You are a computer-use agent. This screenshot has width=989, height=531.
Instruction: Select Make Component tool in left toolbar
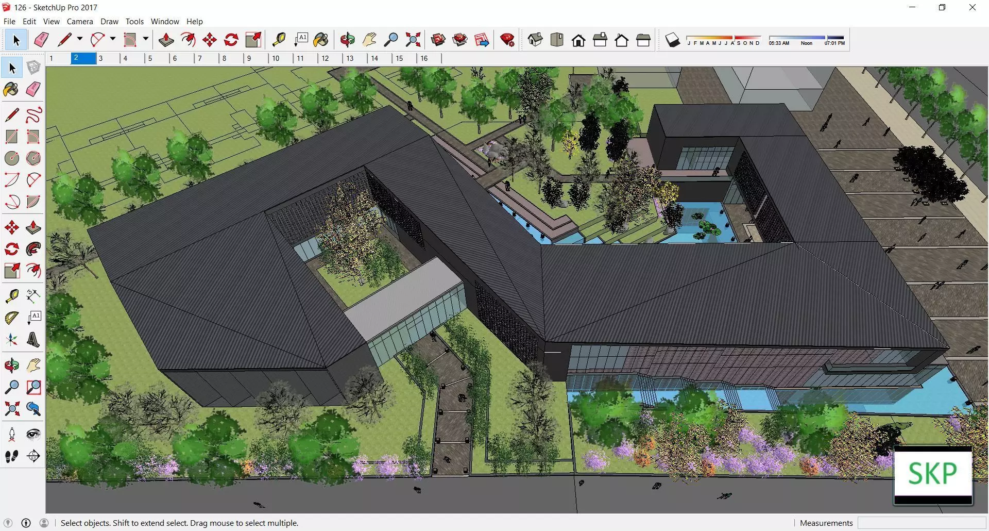pyautogui.click(x=33, y=68)
